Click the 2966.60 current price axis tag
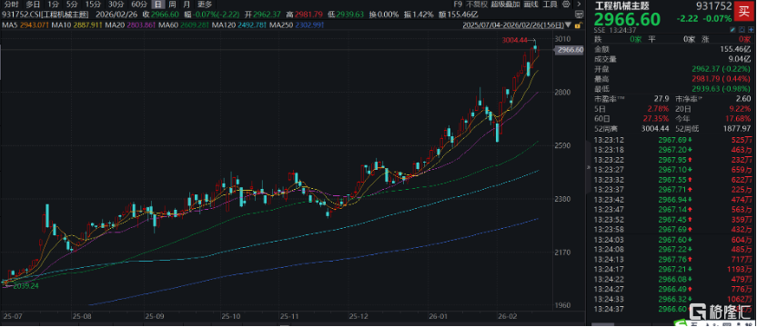757x327 pixels. click(x=570, y=50)
